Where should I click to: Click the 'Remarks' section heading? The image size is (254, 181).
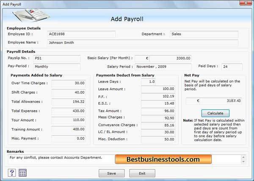point(15,151)
